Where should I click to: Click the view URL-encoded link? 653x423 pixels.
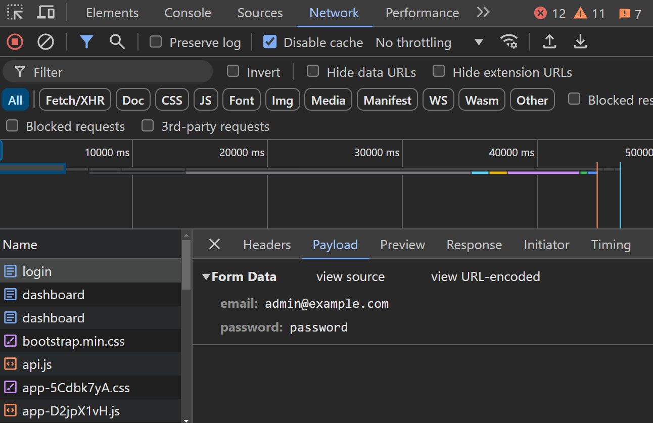[485, 277]
